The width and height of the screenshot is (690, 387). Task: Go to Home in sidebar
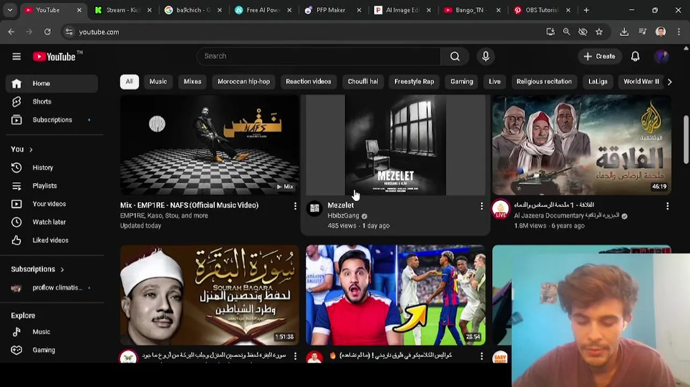52,83
